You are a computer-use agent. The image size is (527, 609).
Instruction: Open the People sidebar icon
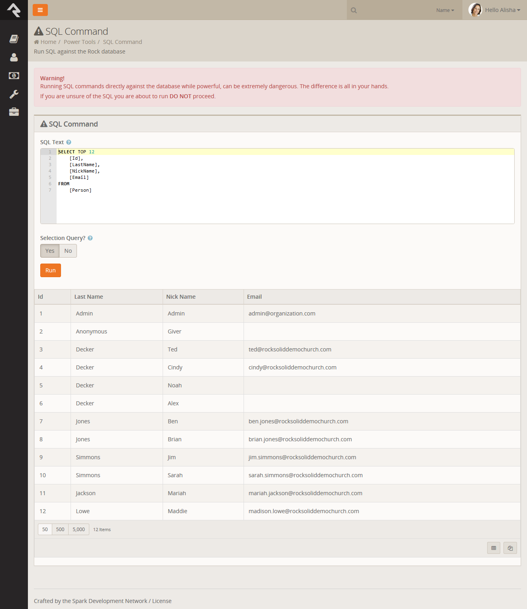tap(14, 58)
